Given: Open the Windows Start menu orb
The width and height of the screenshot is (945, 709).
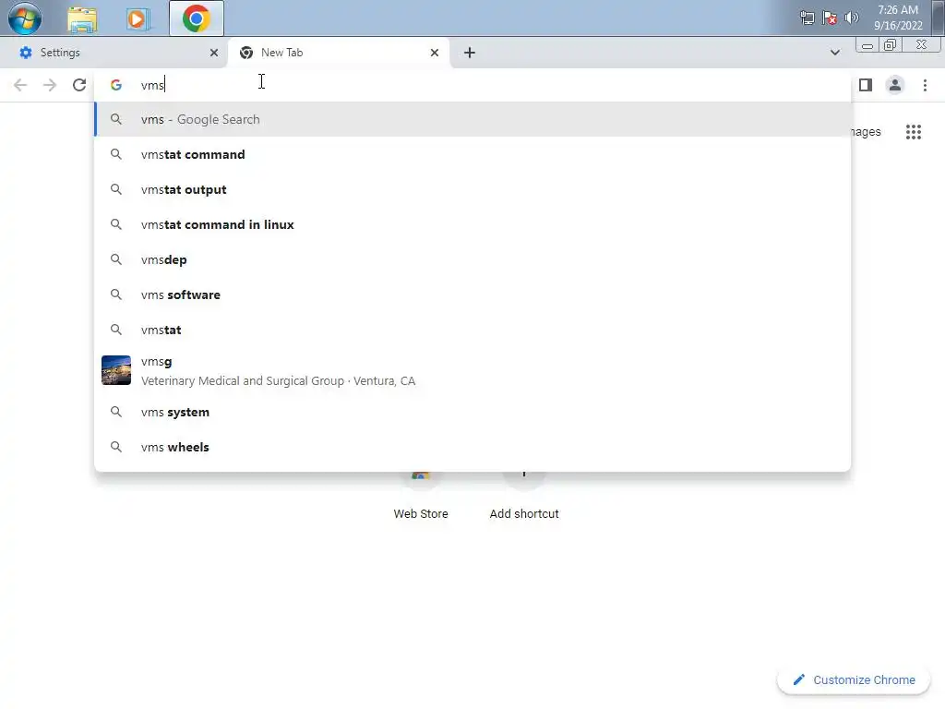Looking at the screenshot, I should tap(25, 18).
